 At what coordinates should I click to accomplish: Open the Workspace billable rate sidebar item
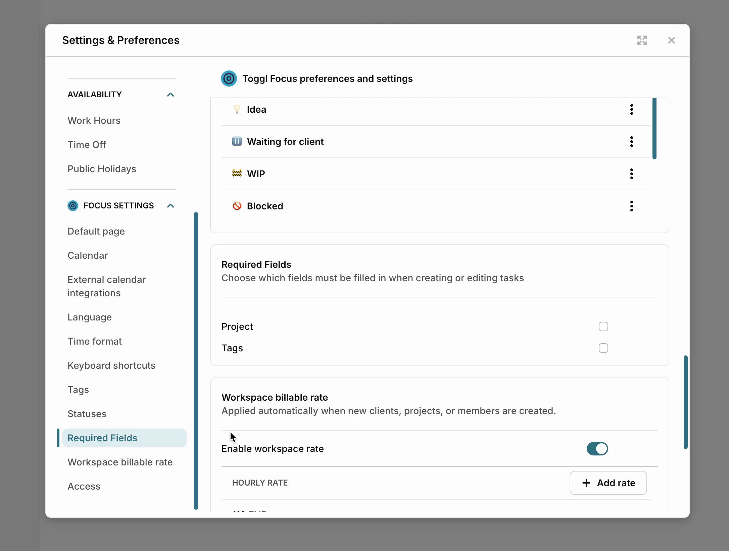(x=120, y=462)
